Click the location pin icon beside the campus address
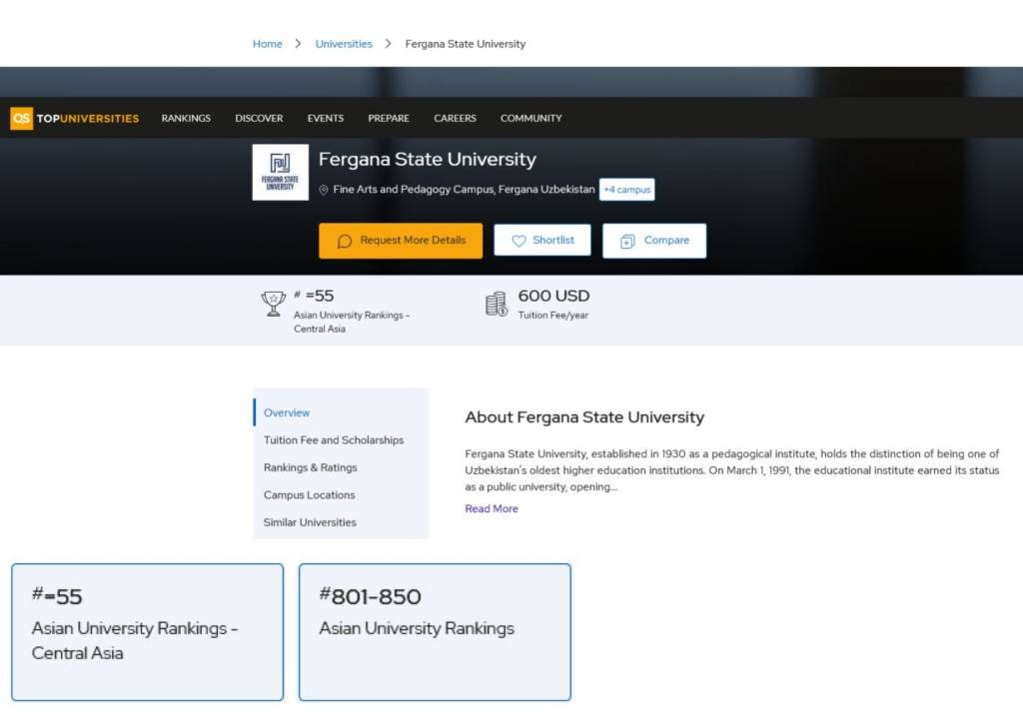Image resolution: width=1023 pixels, height=722 pixels. [x=323, y=190]
